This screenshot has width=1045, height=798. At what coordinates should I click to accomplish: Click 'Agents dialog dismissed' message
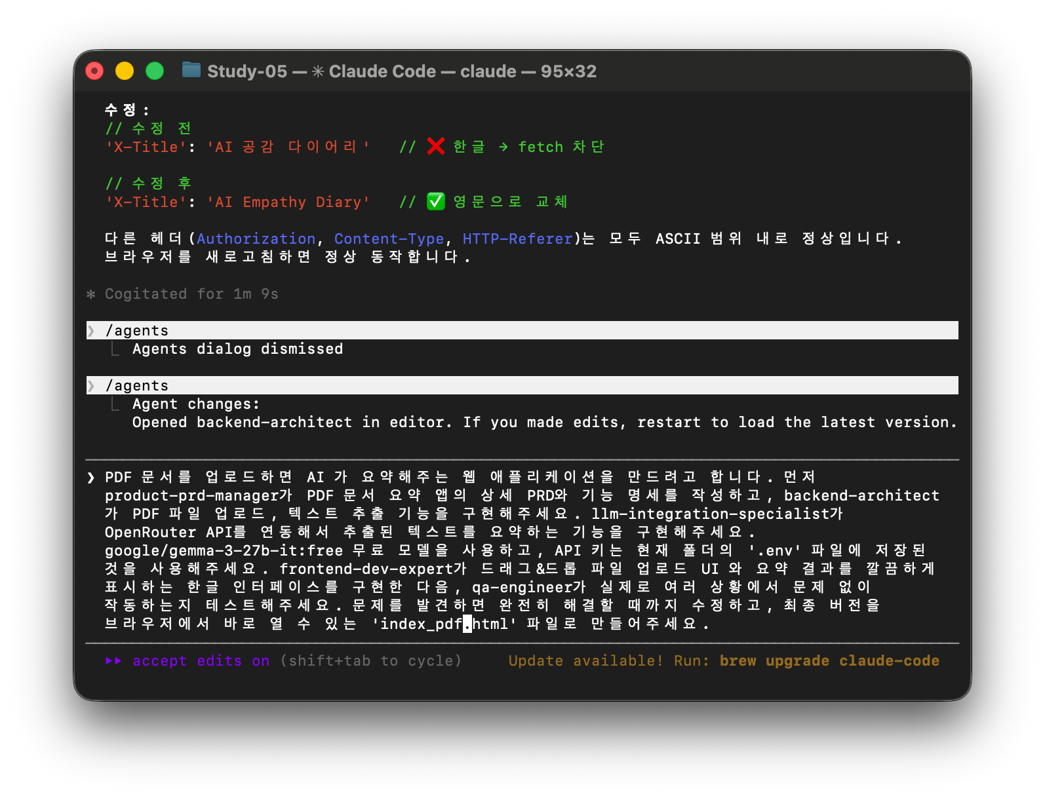tap(237, 349)
